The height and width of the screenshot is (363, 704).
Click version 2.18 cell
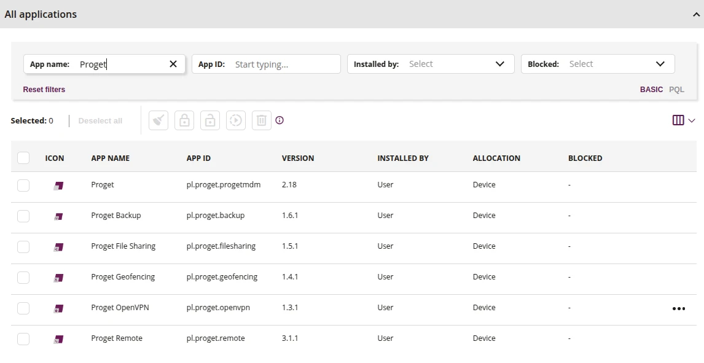click(x=289, y=184)
